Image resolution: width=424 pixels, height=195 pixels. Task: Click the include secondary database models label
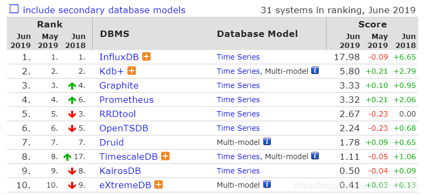pyautogui.click(x=104, y=11)
